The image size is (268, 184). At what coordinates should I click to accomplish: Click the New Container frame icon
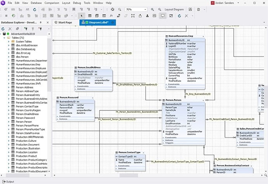pos(133,16)
